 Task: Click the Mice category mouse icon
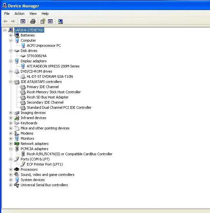[x=17, y=128]
